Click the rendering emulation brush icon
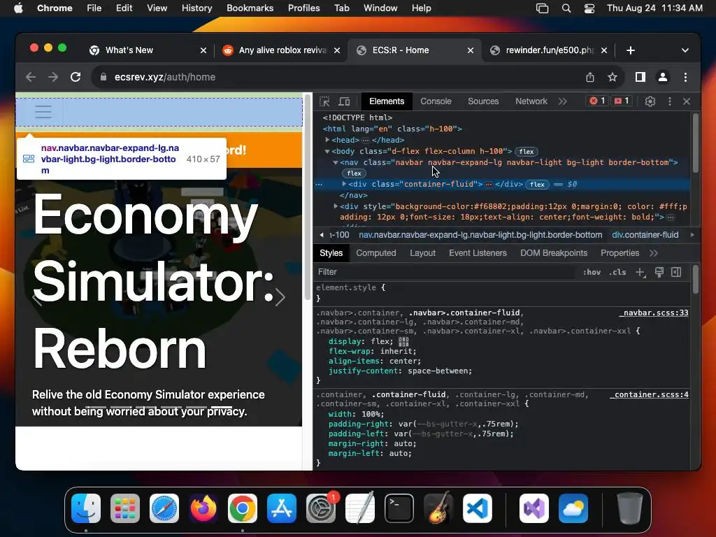716x537 pixels. [659, 272]
